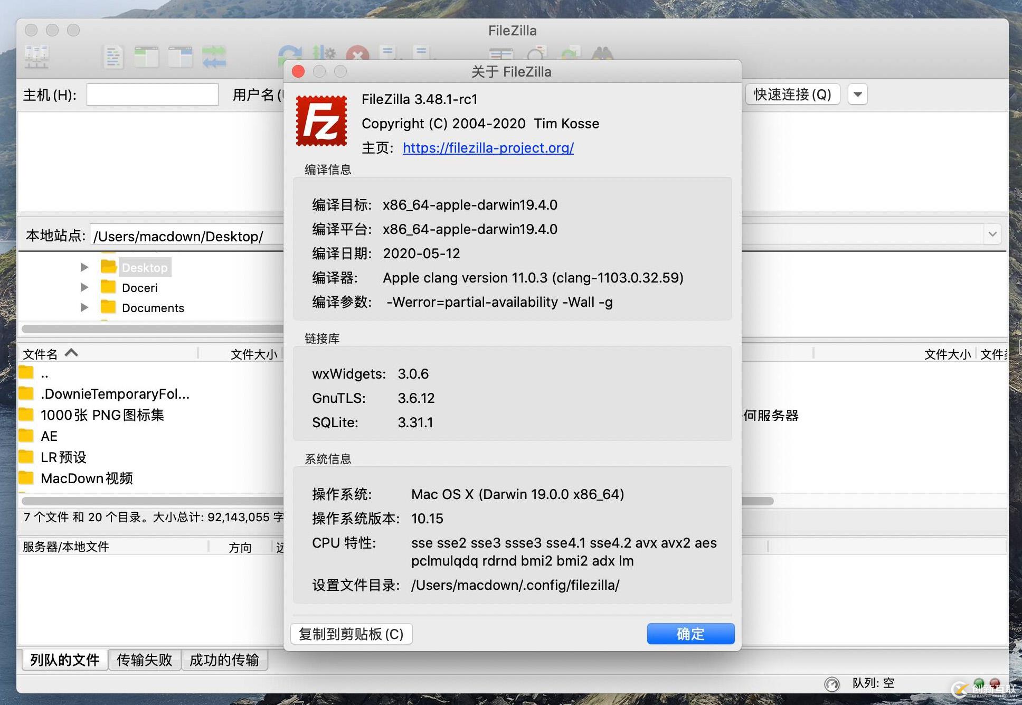Click the remote file list horizontal scrollbar

point(758,501)
